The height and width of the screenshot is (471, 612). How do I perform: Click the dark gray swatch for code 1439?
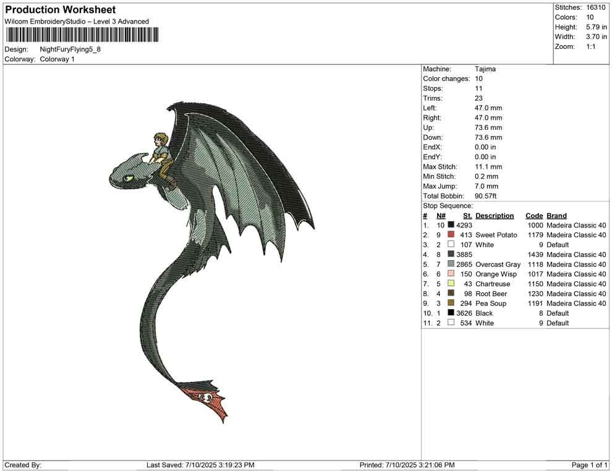451,253
